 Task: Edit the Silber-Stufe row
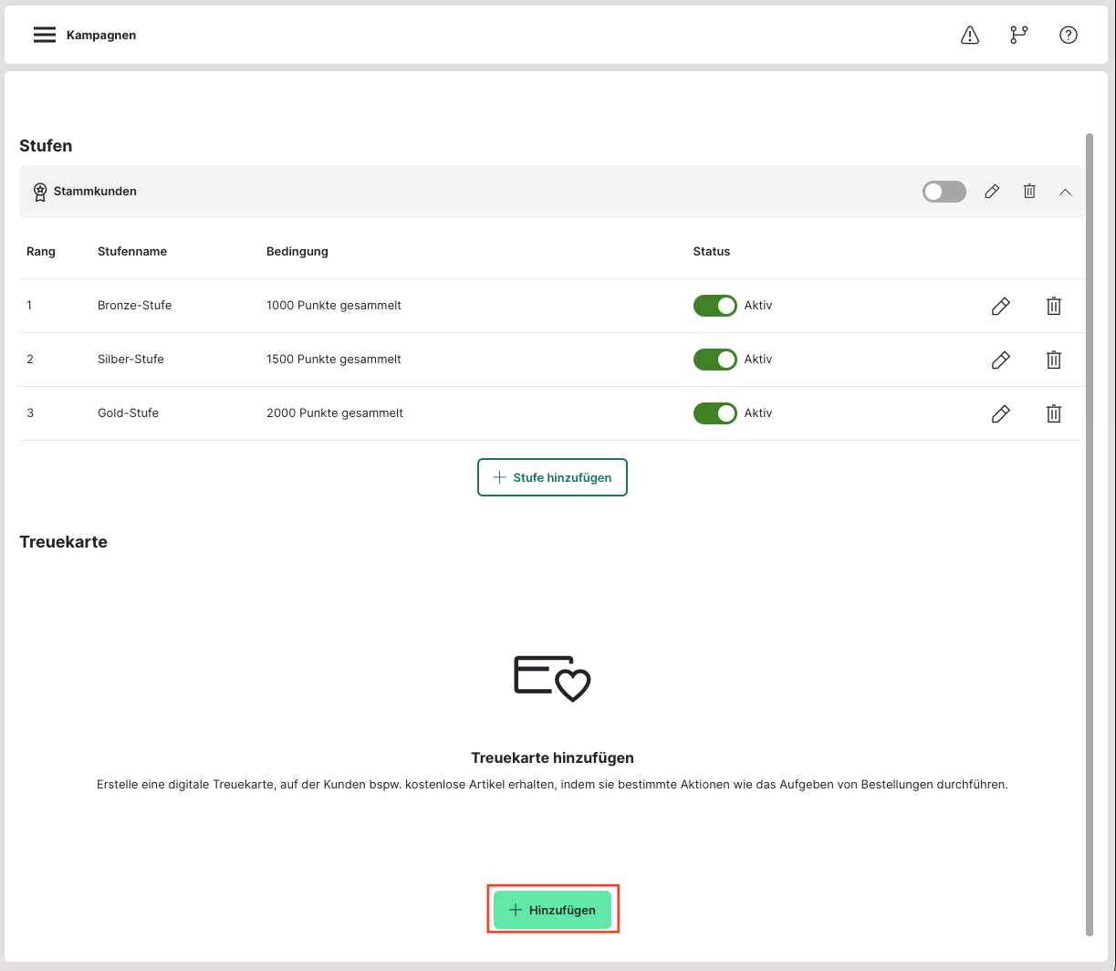pyautogui.click(x=1000, y=360)
